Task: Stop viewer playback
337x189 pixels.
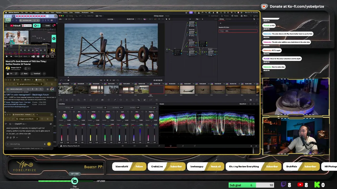Action: [107, 80]
